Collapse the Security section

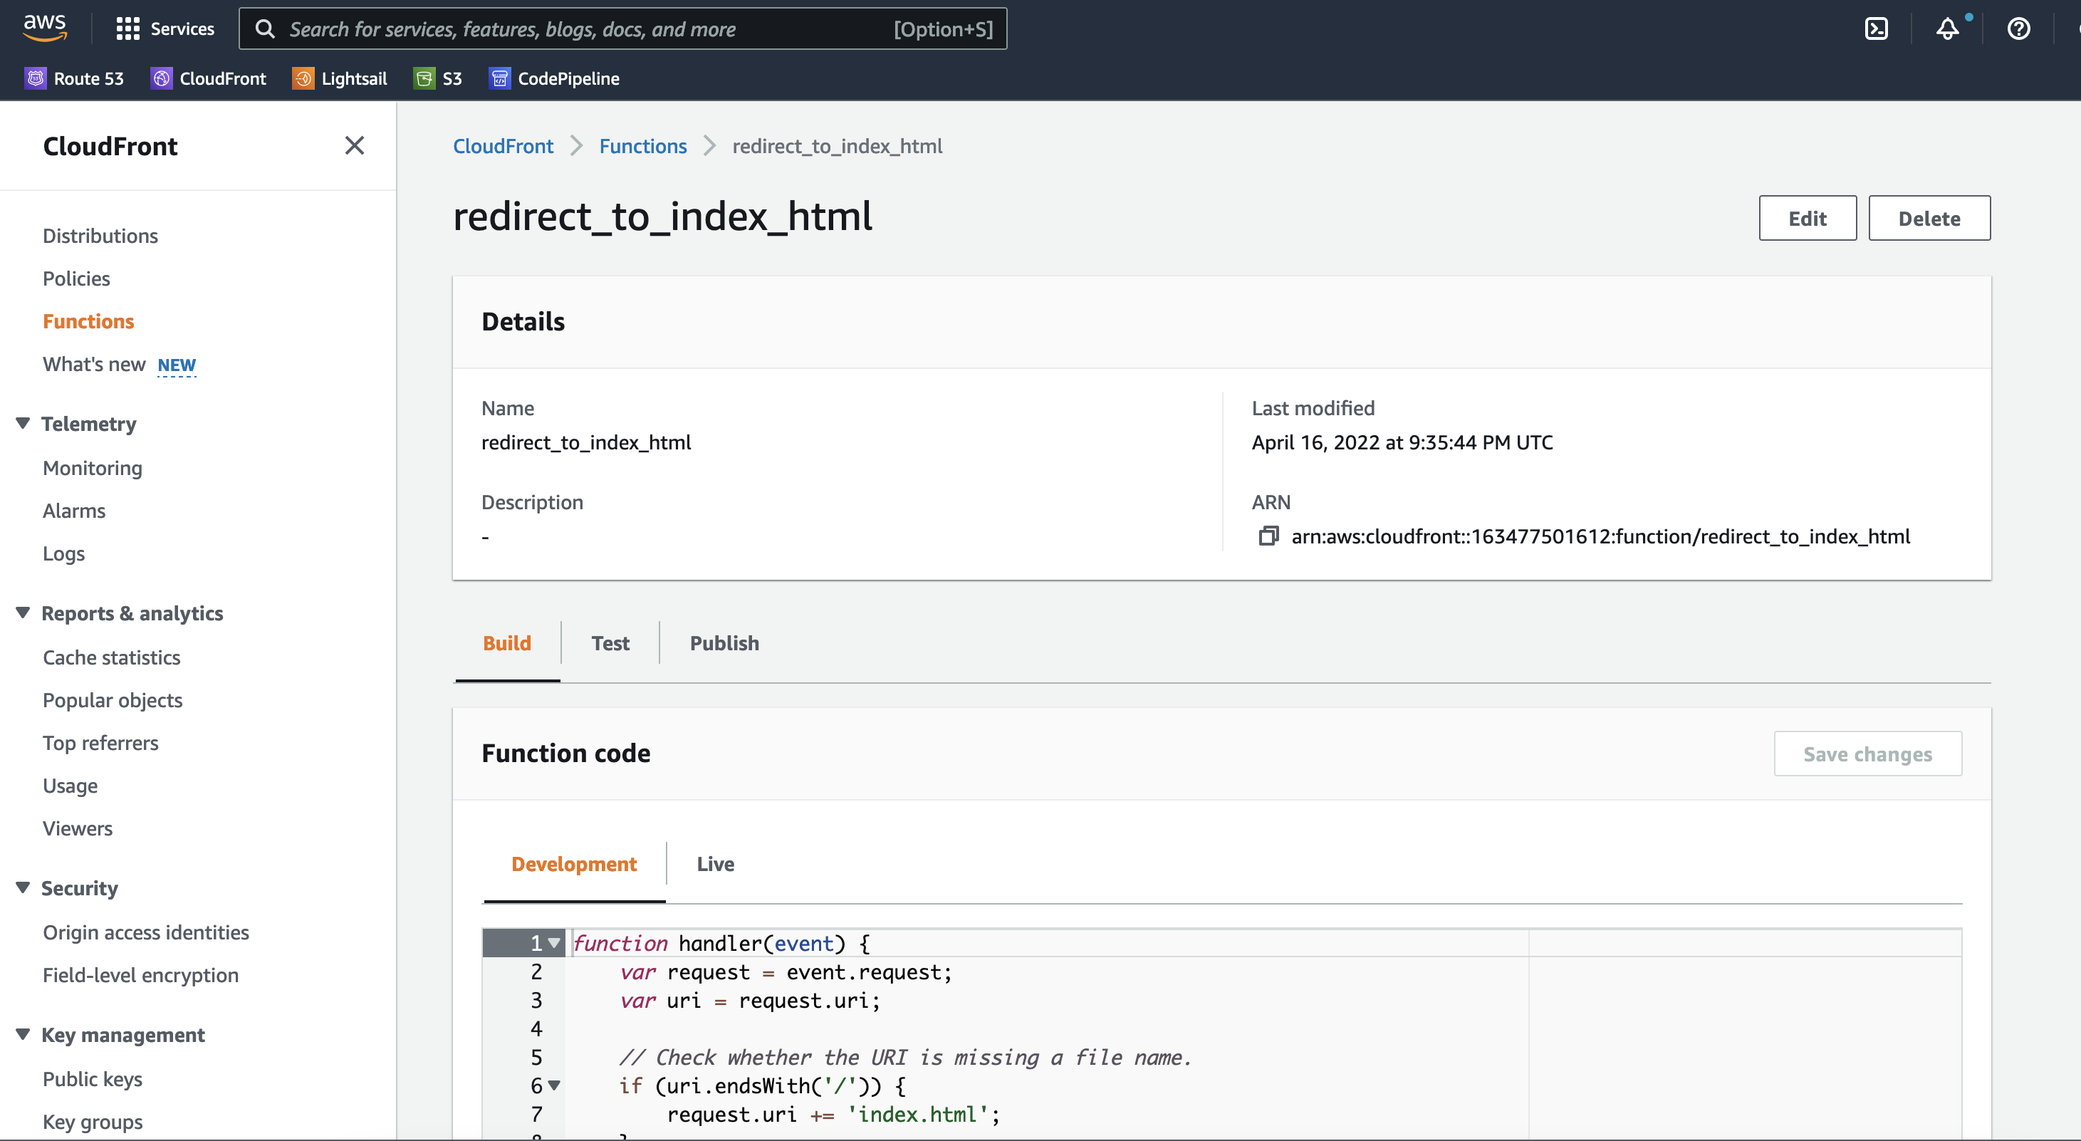point(23,888)
